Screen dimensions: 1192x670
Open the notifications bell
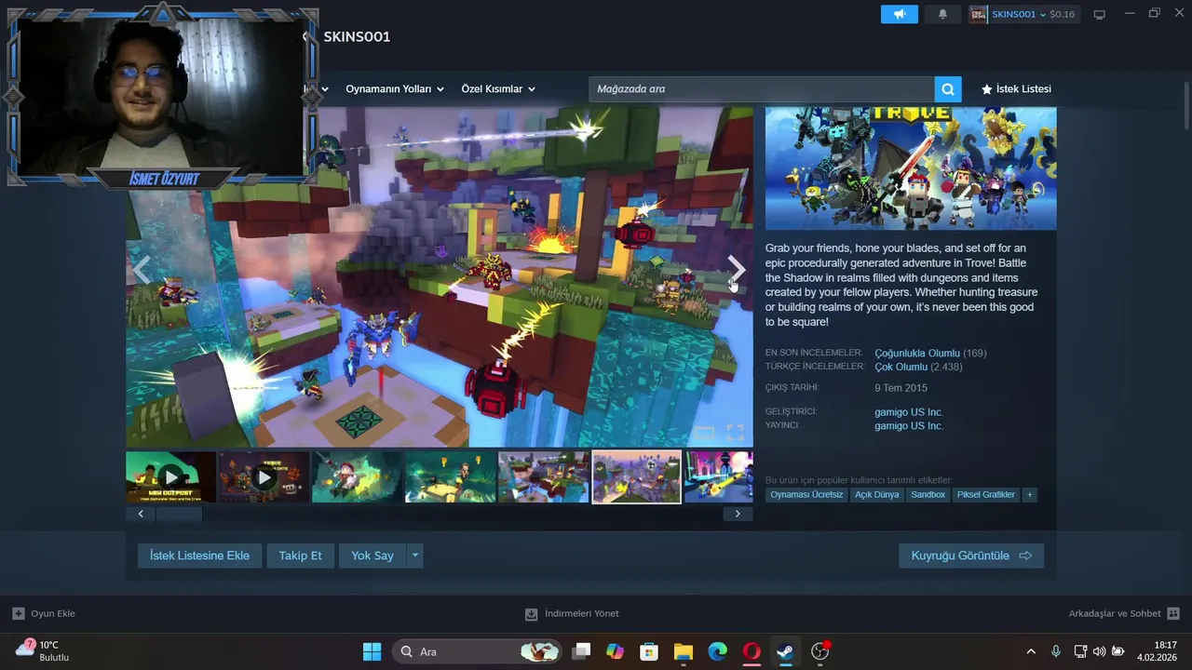pos(942,14)
